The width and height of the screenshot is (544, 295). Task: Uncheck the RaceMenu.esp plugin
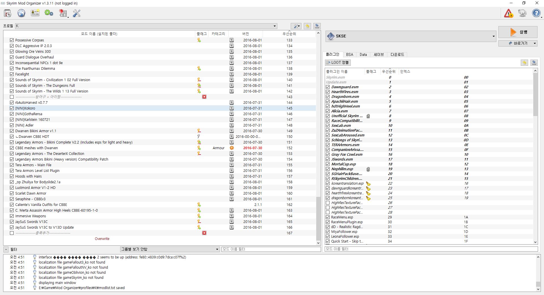pyautogui.click(x=328, y=217)
